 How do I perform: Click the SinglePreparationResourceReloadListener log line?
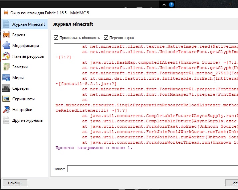pyautogui.click(x=146, y=105)
